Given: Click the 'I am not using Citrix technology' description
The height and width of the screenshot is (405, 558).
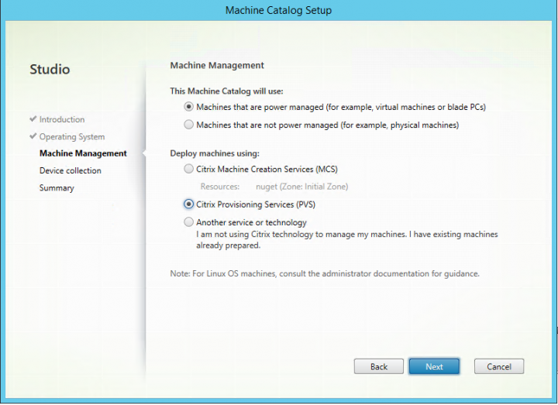Looking at the screenshot, I should 347,239.
